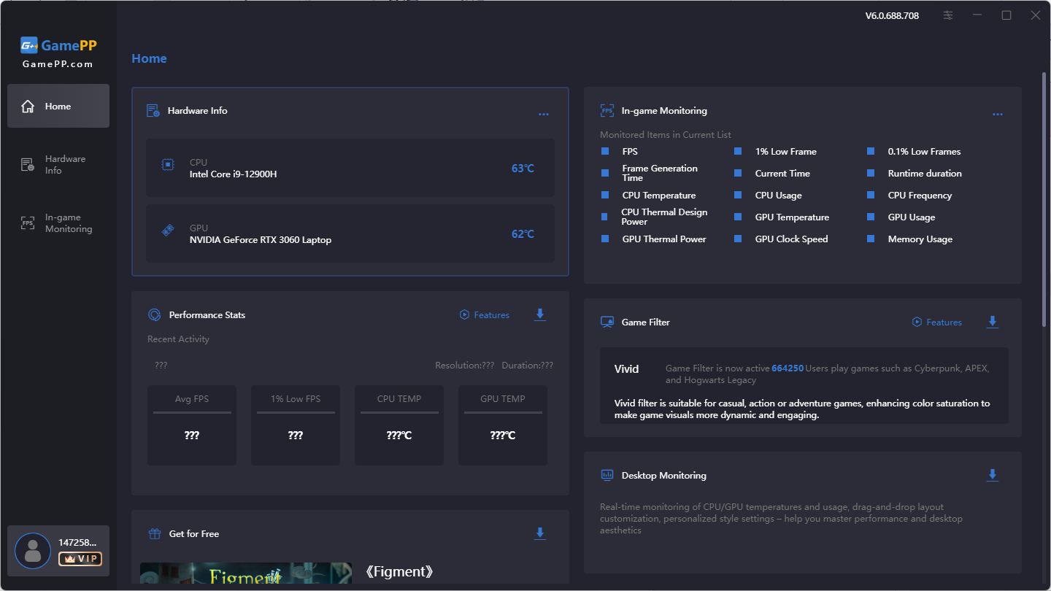Download the Game Filter component

[x=993, y=322]
